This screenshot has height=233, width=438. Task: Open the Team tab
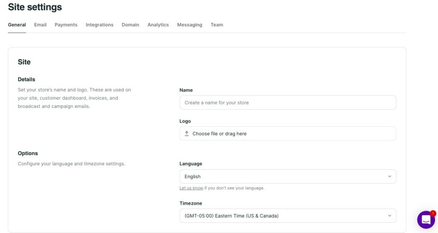pyautogui.click(x=217, y=24)
